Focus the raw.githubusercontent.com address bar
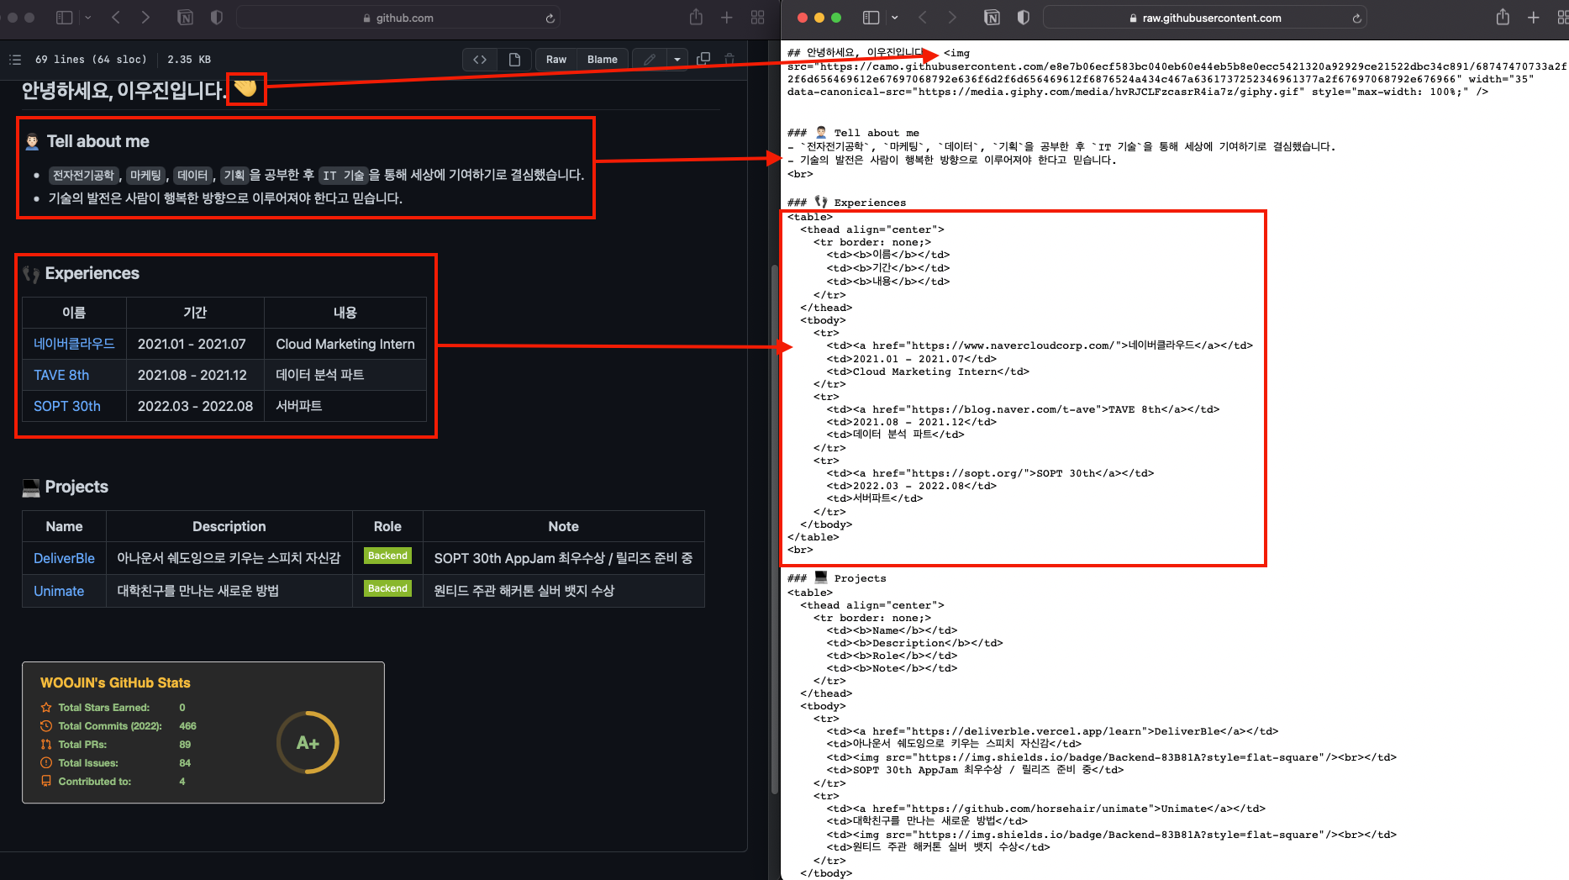1569x880 pixels. tap(1205, 18)
